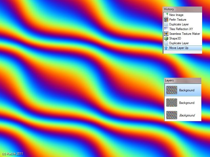Select 'Tiles Reflection XY' history entry text
The height and width of the screenshot is (157, 210).
(x=181, y=29)
